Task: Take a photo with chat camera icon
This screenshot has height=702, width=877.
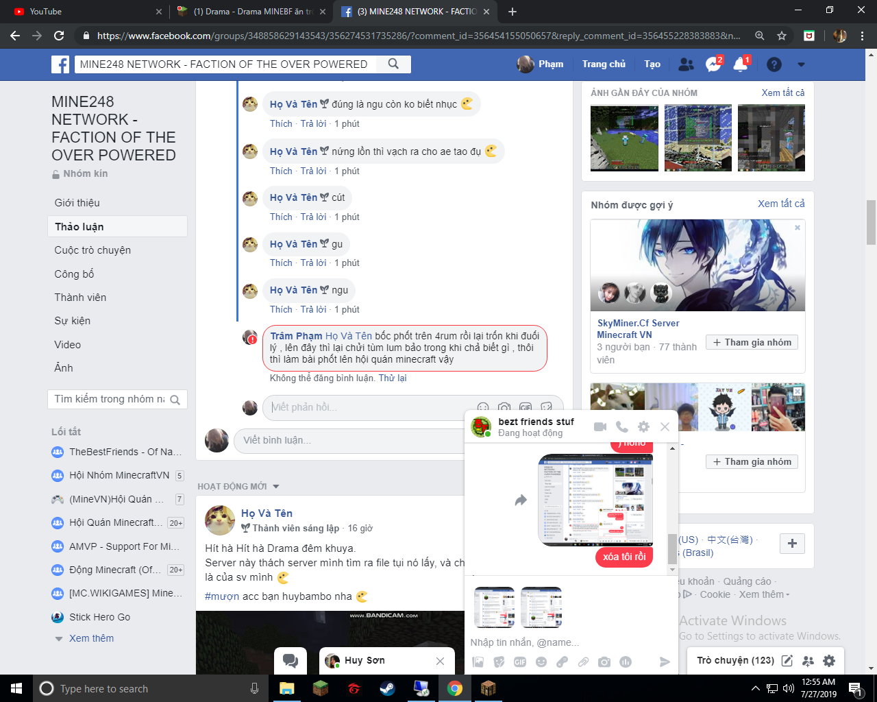Action: click(604, 662)
